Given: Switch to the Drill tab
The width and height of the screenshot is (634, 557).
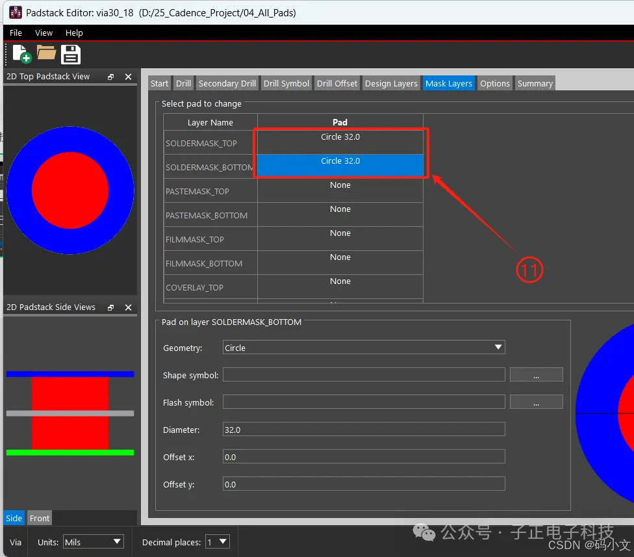Looking at the screenshot, I should pyautogui.click(x=183, y=83).
